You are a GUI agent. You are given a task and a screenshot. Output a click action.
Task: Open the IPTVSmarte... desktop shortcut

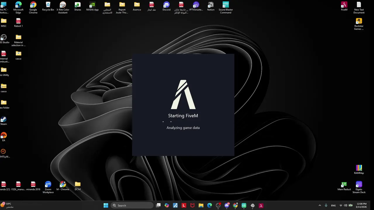(x=196, y=6)
